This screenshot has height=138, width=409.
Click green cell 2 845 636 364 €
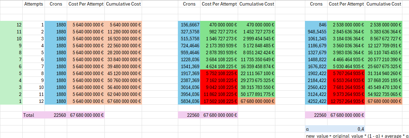pos(346,32)
